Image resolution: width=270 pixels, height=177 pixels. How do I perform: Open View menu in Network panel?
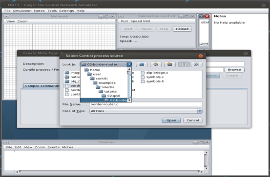[11, 21]
